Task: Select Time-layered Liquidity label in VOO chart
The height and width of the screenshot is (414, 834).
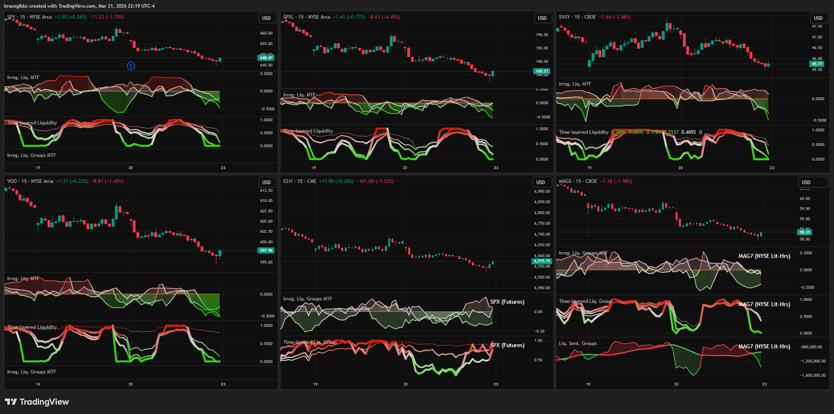Action: click(32, 327)
